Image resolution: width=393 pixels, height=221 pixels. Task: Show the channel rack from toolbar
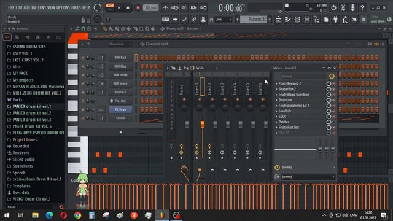pyautogui.click(x=297, y=20)
